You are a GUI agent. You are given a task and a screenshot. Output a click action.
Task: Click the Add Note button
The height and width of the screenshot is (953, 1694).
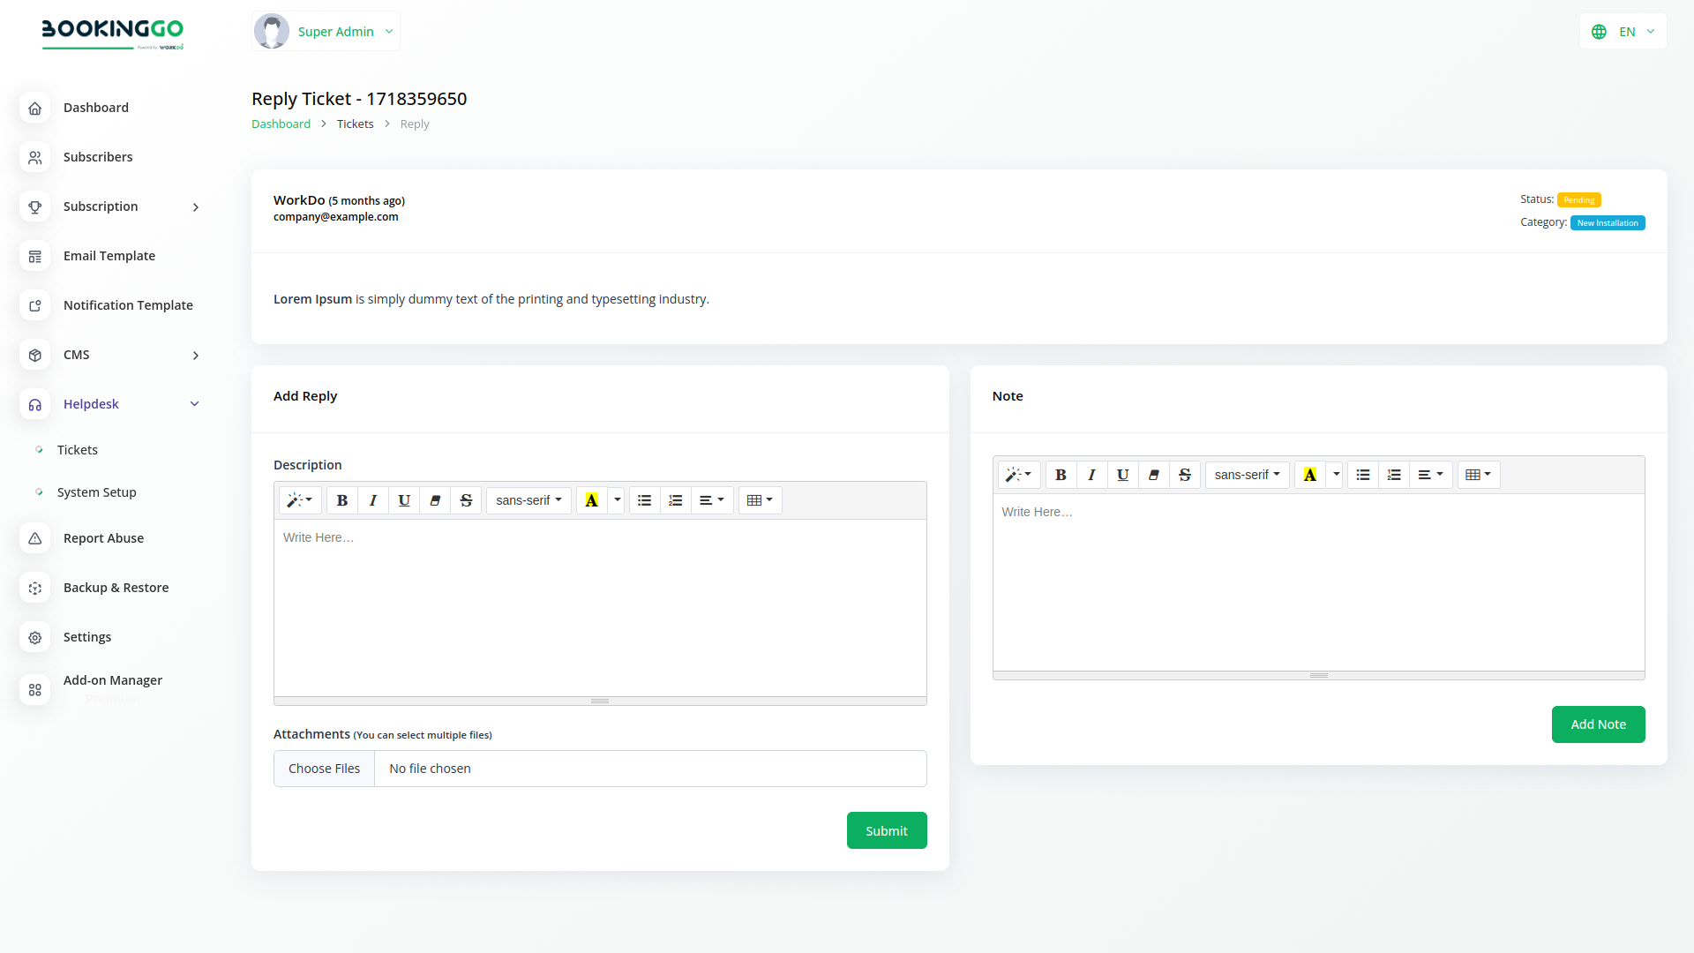point(1598,724)
